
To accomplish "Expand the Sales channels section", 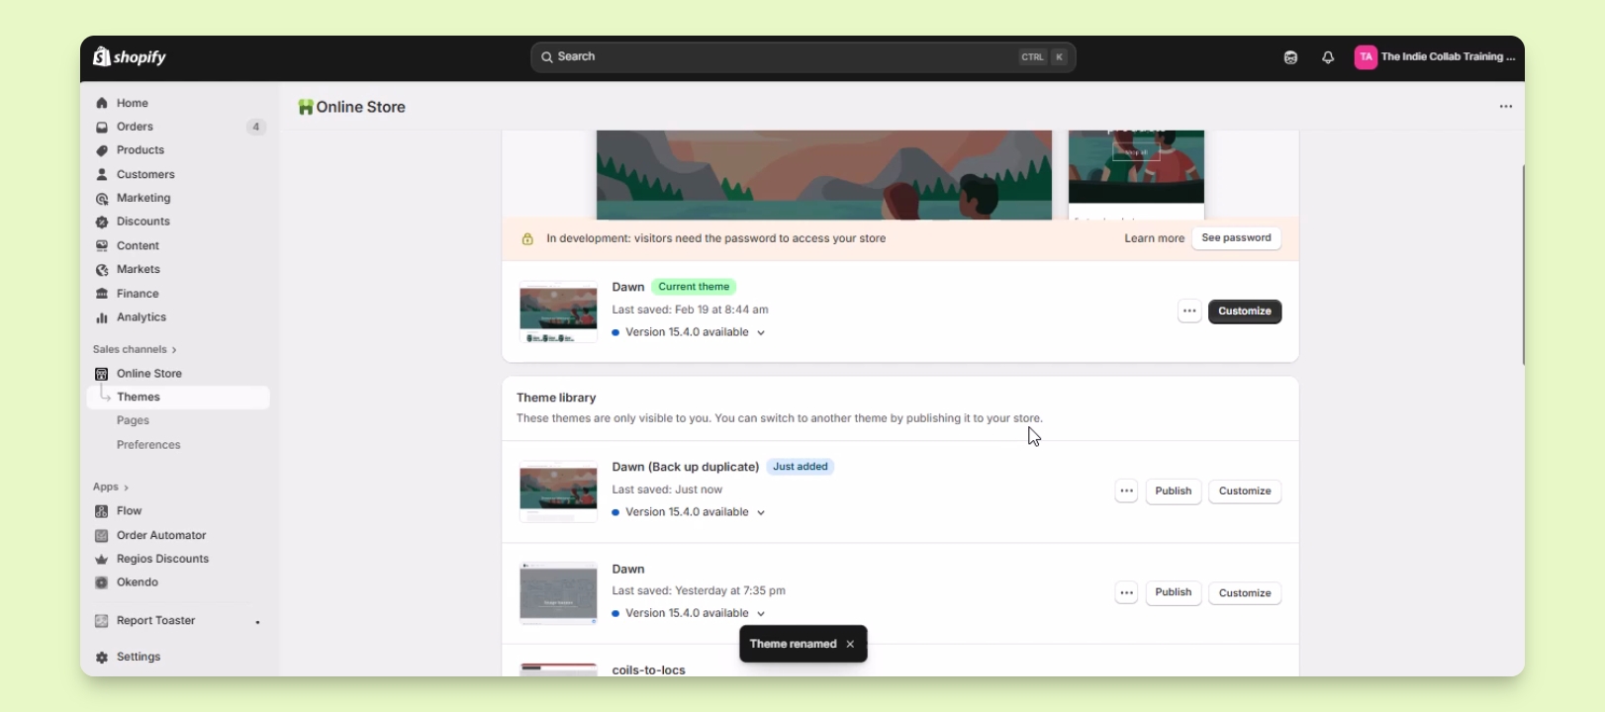I will click(x=135, y=349).
